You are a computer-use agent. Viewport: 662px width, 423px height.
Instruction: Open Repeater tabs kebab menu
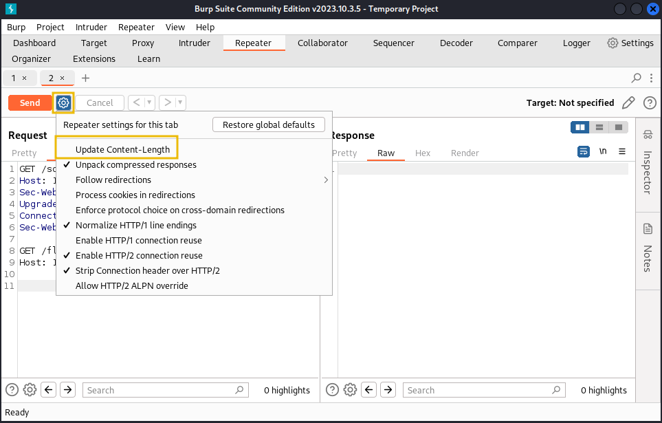click(x=652, y=78)
